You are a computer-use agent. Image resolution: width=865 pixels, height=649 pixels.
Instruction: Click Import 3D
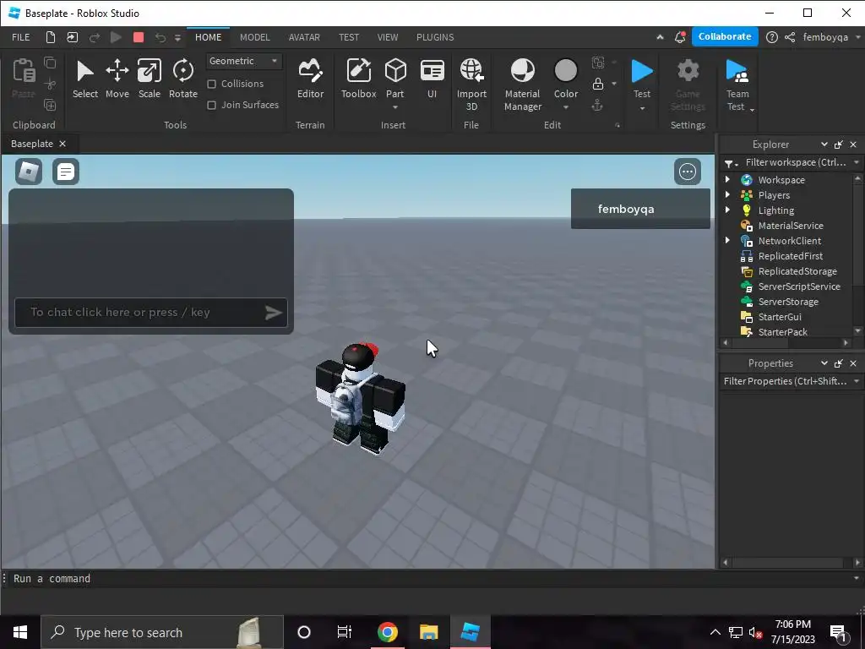(471, 85)
